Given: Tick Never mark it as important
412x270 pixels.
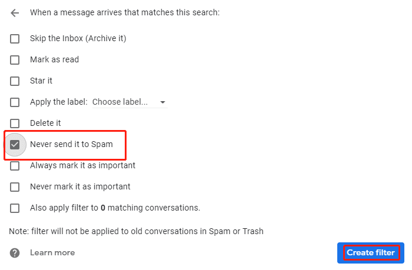Looking at the screenshot, I should point(15,187).
